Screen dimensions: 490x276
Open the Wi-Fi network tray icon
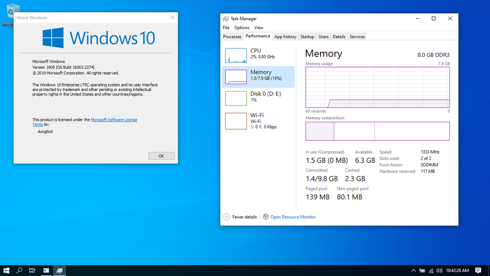click(x=431, y=271)
